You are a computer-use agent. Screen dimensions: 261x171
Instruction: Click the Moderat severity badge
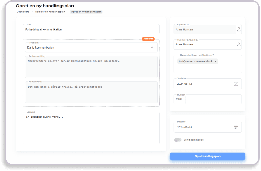pyautogui.click(x=148, y=39)
